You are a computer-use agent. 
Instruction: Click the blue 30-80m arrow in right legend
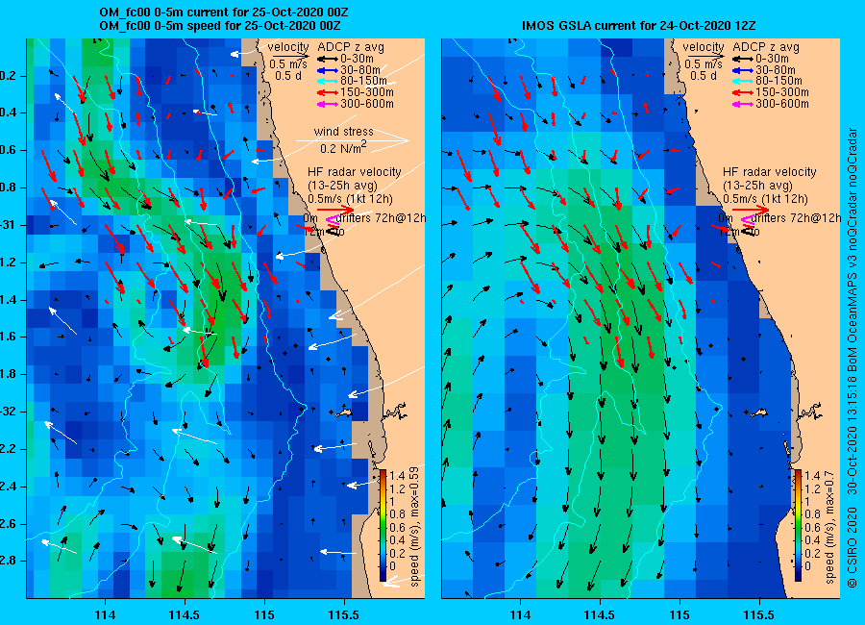pos(742,70)
